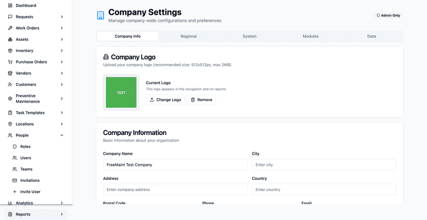Click the Requests speech bubble icon
This screenshot has height=220, width=427.
10,16
